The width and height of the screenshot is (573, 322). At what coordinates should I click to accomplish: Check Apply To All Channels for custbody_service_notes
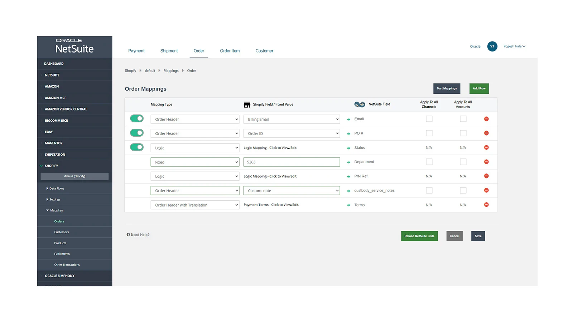429,190
